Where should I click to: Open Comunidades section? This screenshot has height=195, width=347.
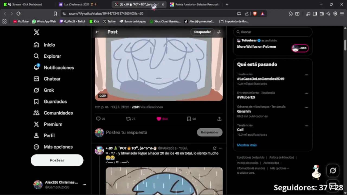(53, 113)
